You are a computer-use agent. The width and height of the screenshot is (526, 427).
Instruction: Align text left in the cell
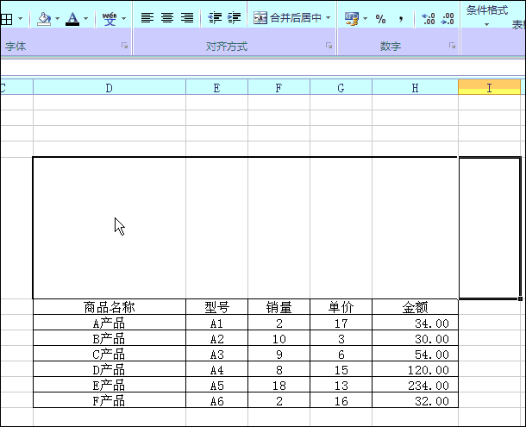(147, 17)
